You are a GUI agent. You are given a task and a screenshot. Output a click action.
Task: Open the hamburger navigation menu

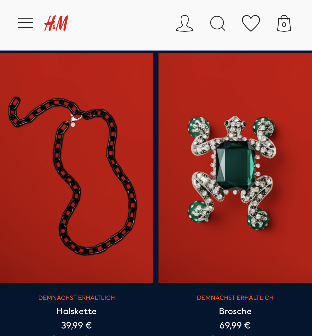26,23
